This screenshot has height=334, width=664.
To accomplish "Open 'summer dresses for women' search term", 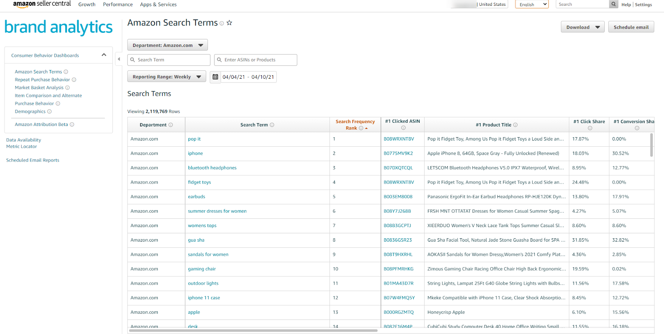I will 217,211.
